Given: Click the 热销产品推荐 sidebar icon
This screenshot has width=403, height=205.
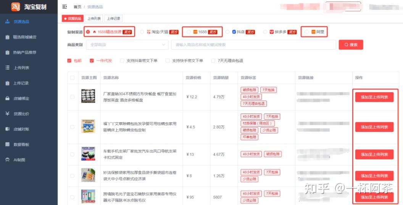Looking at the screenshot, I should [x=8, y=52].
